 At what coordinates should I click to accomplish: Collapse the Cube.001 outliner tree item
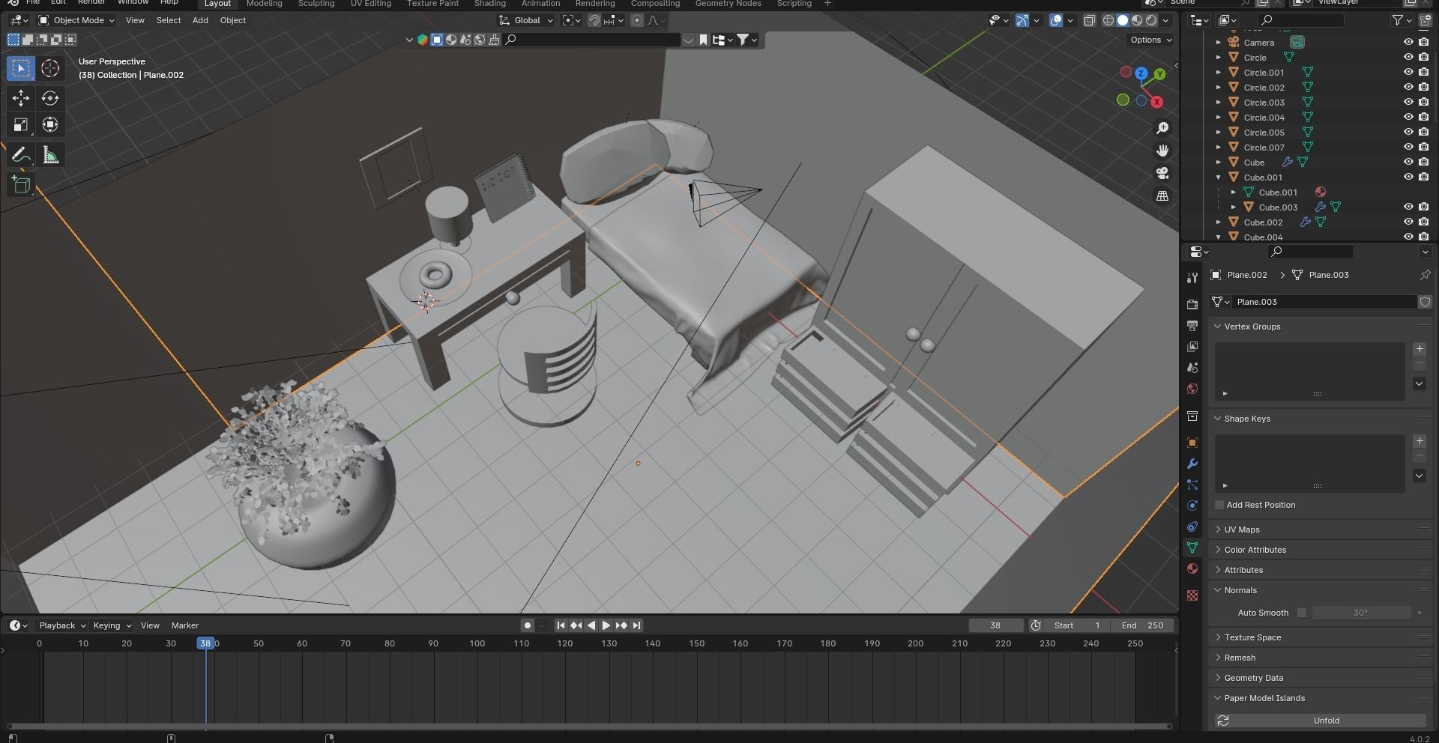1219,178
